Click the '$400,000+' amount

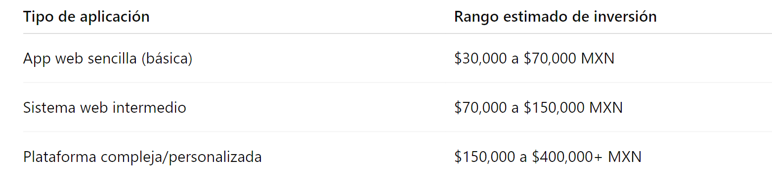pos(567,157)
